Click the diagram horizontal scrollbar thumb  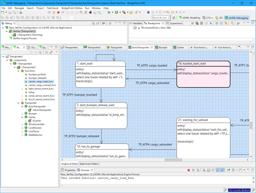click(174, 160)
